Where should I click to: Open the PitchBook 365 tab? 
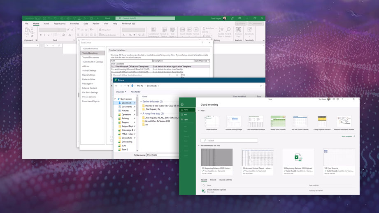[x=128, y=24]
